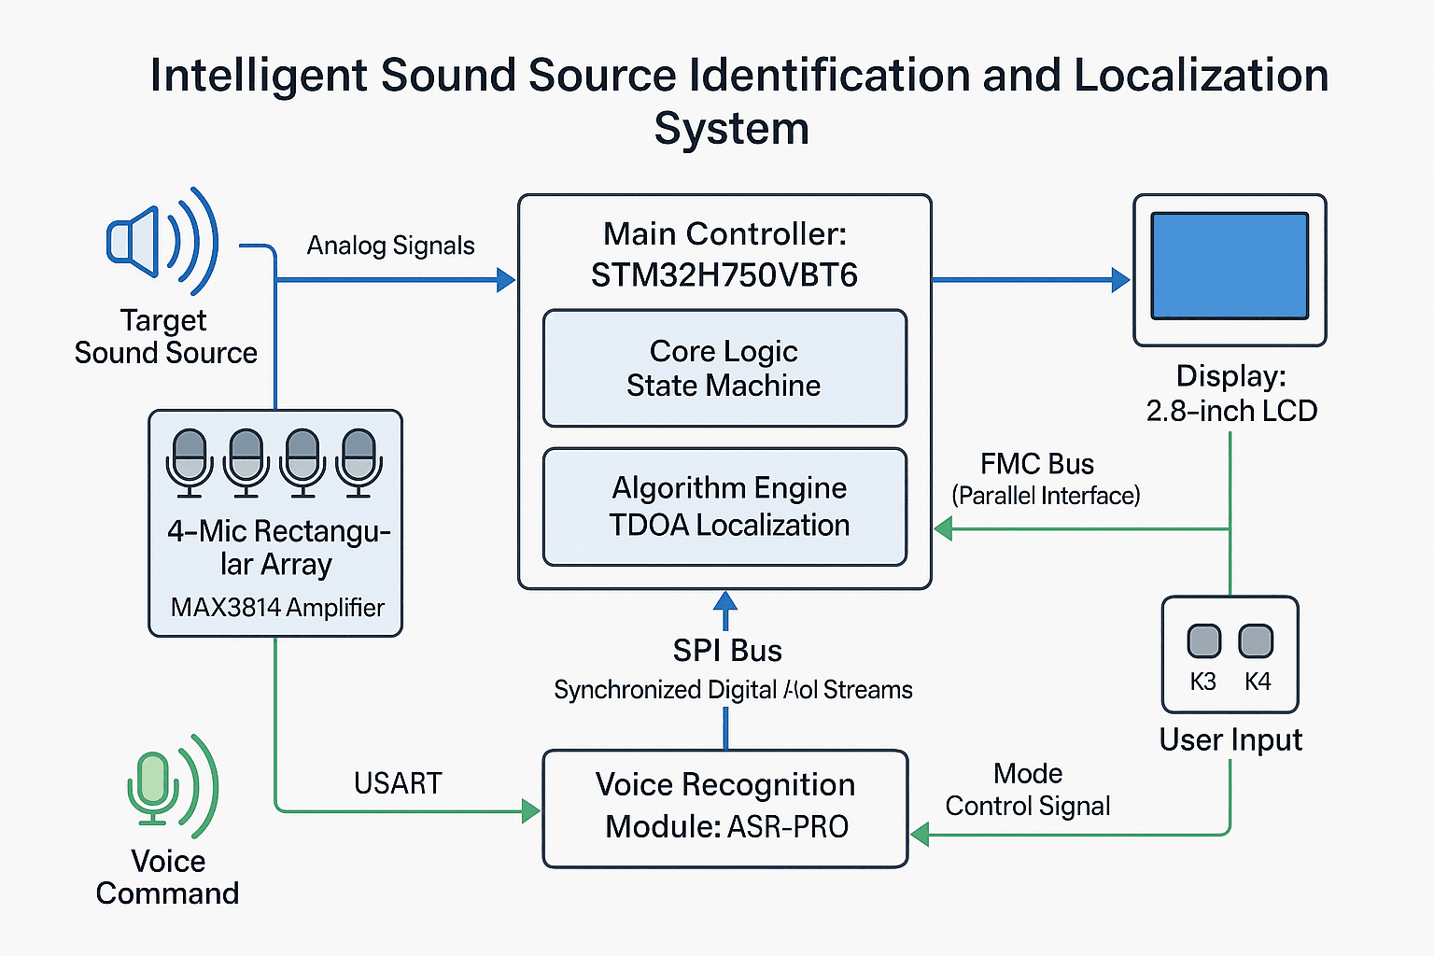
Task: Select the gray K4 key icon
Action: [x=1256, y=641]
